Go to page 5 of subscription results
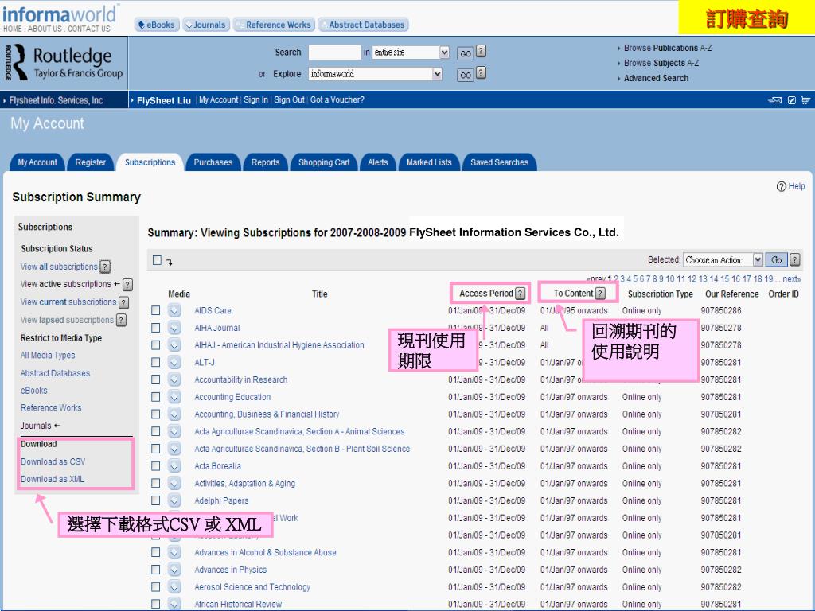Image resolution: width=815 pixels, height=611 pixels. [635, 279]
